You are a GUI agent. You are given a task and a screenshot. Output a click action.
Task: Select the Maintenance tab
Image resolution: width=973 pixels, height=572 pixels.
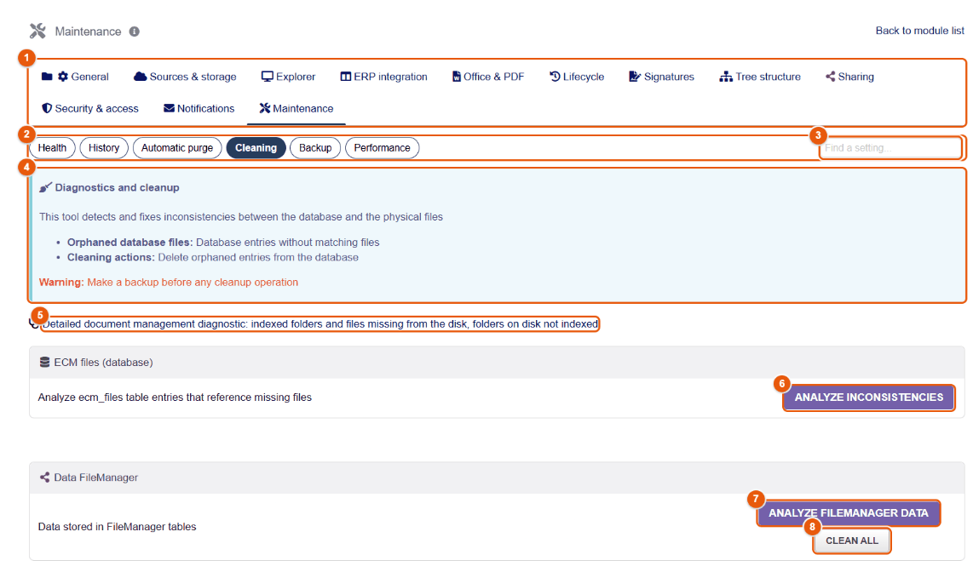297,108
